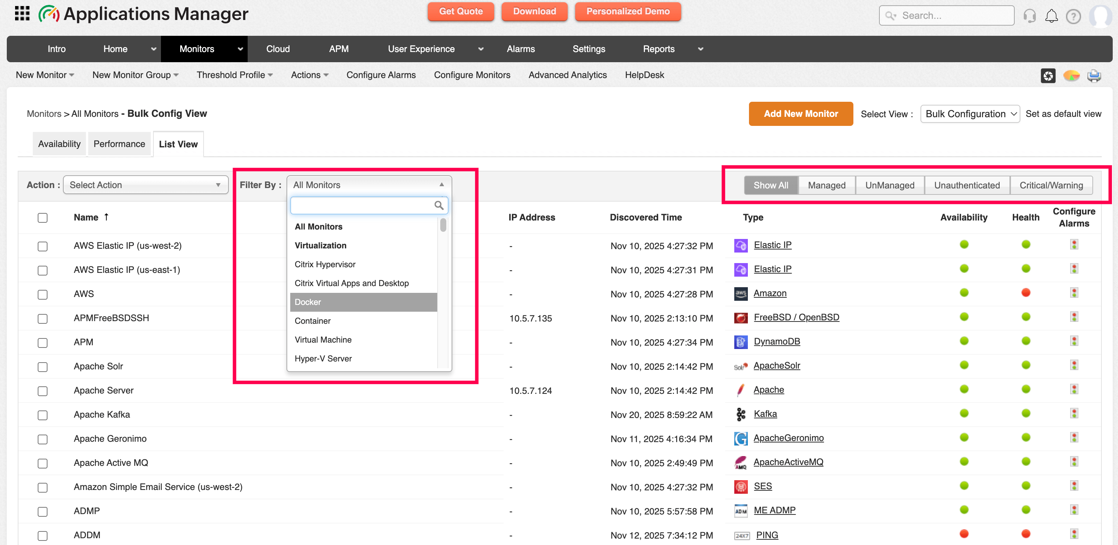
Task: Expand the New Monitor menu
Action: [x=45, y=75]
